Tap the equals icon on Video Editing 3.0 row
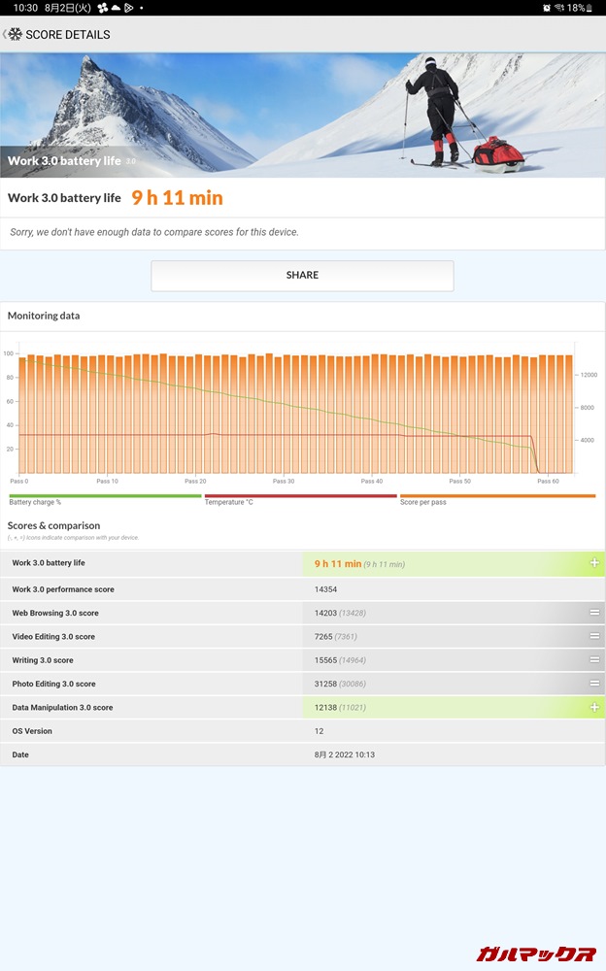606x971 pixels. pos(593,637)
